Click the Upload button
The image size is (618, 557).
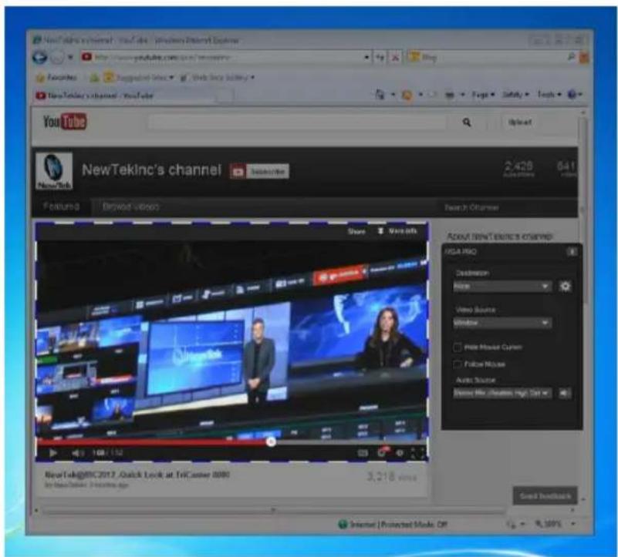click(x=520, y=122)
